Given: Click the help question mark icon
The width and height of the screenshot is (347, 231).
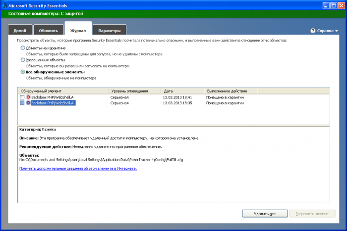Looking at the screenshot, I should click(x=313, y=31).
